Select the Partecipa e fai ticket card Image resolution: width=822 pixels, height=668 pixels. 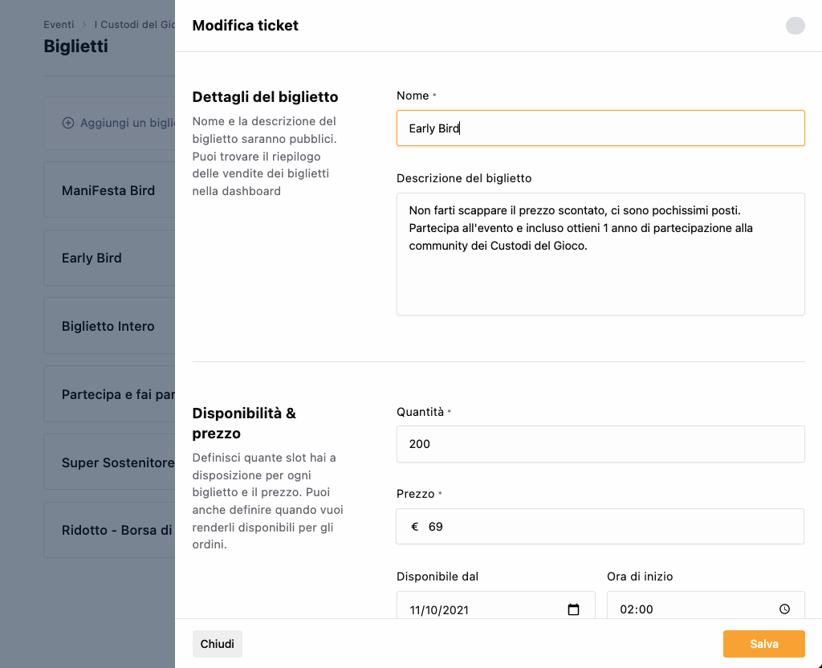109,394
